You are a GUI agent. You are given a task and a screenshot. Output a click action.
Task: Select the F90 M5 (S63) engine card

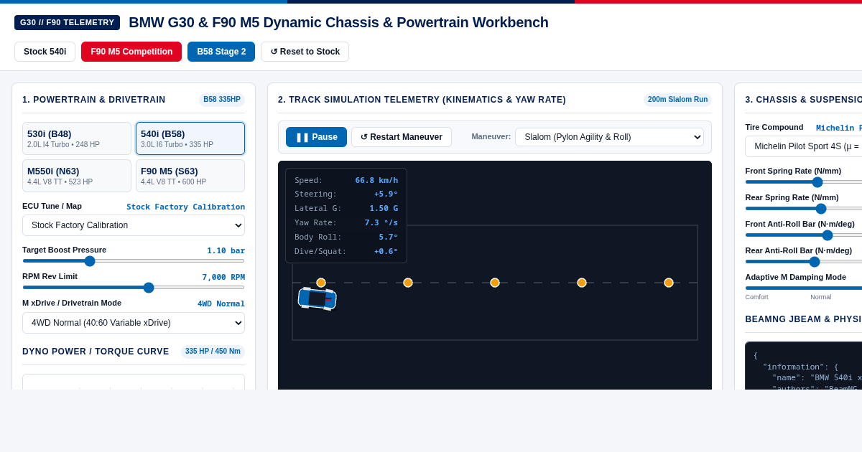click(x=190, y=176)
